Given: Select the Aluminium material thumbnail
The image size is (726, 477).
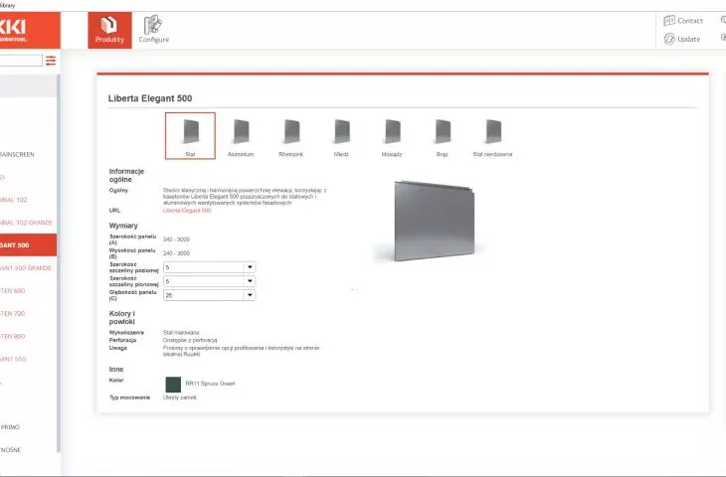Looking at the screenshot, I should click(241, 135).
